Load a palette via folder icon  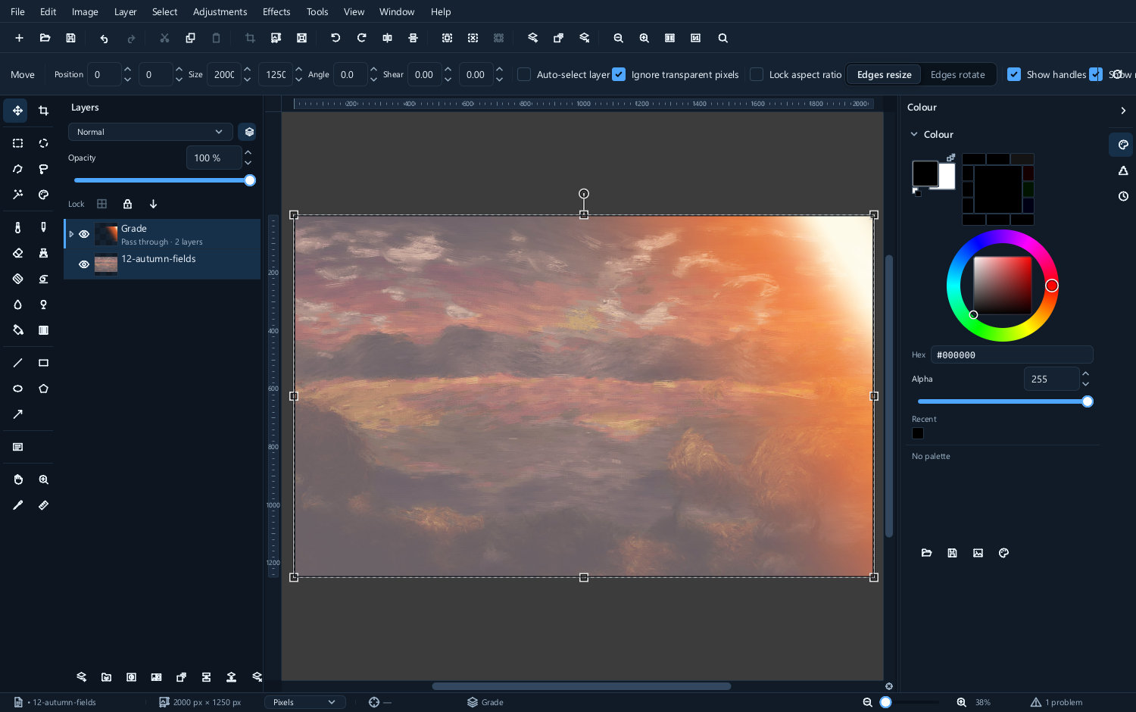click(x=926, y=553)
